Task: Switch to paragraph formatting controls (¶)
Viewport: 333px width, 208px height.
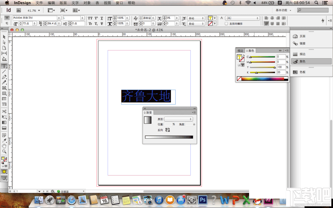Action: point(7,23)
